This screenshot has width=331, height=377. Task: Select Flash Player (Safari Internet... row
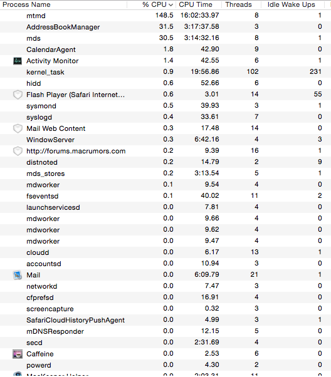[x=165, y=95]
